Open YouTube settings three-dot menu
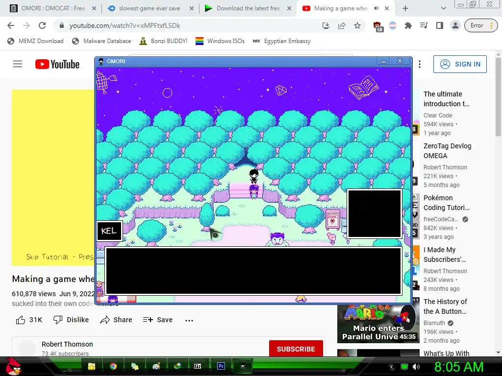Image resolution: width=502 pixels, height=376 pixels. [420, 64]
